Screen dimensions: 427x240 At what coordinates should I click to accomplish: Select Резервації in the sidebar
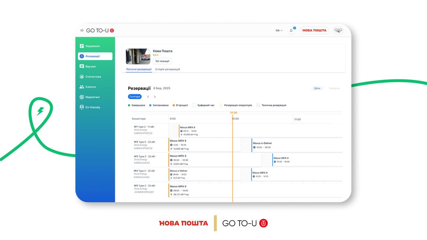[x=95, y=56]
